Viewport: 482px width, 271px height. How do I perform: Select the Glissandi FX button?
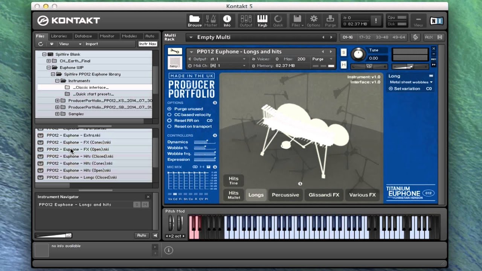coord(324,195)
